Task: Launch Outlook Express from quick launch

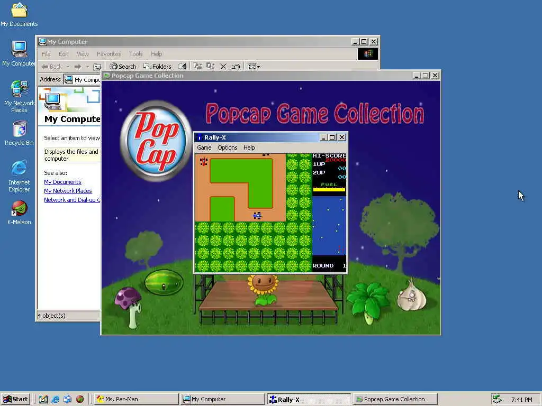Action: (67, 399)
